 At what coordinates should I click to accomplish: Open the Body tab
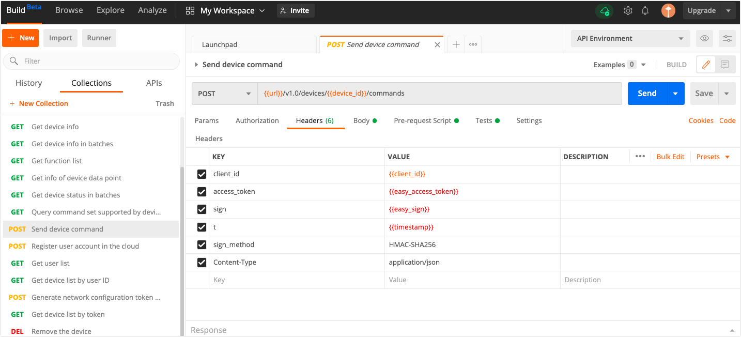tap(365, 120)
